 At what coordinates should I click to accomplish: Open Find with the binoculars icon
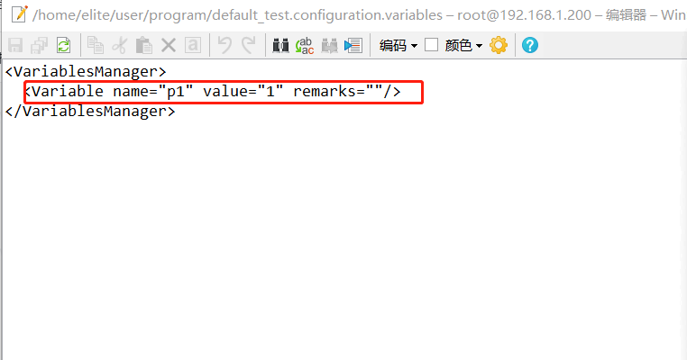pos(281,45)
